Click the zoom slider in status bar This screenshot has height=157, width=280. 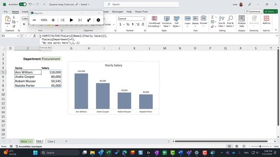[x=260, y=147]
